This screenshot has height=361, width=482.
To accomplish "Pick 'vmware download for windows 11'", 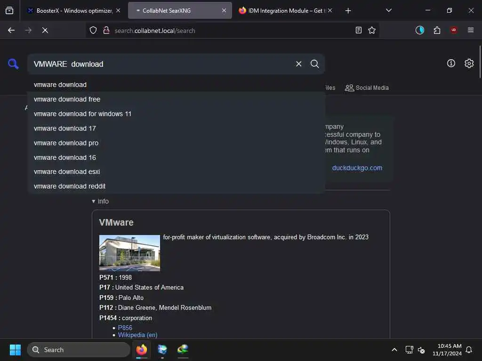I will point(176,114).
